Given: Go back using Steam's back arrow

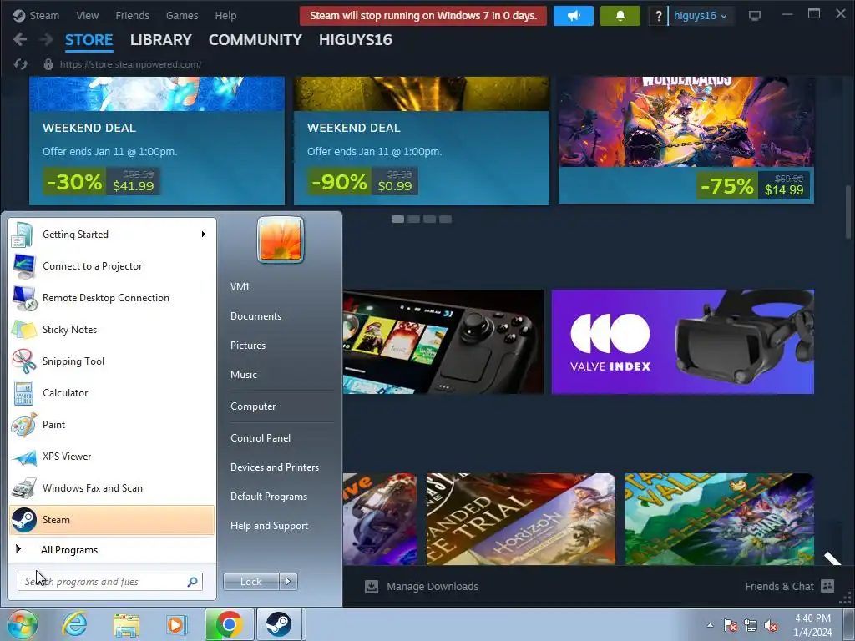Looking at the screenshot, I should point(20,39).
